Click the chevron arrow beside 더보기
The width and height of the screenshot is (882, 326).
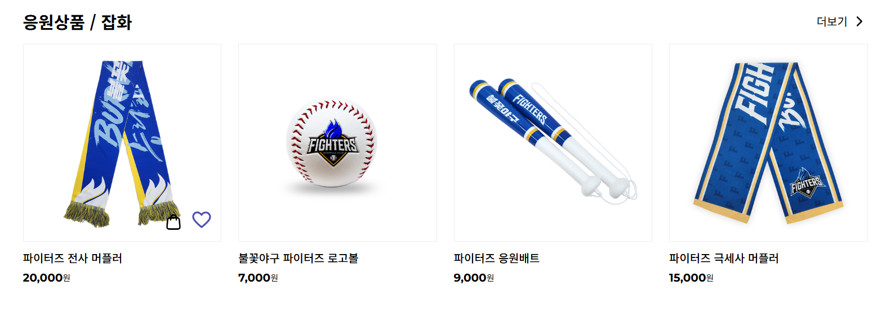859,21
